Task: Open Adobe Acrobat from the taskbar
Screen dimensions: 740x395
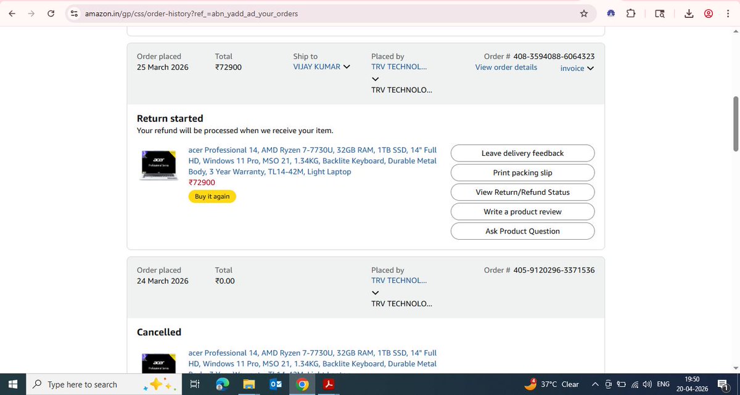Action: tap(329, 384)
